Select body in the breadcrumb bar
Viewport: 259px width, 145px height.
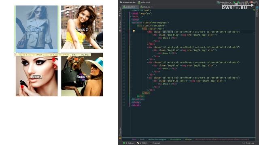142,139
